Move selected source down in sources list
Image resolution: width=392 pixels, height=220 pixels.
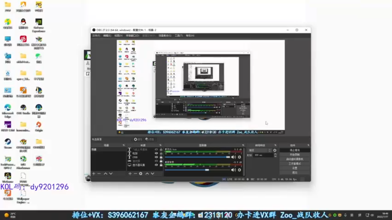[x=152, y=174]
